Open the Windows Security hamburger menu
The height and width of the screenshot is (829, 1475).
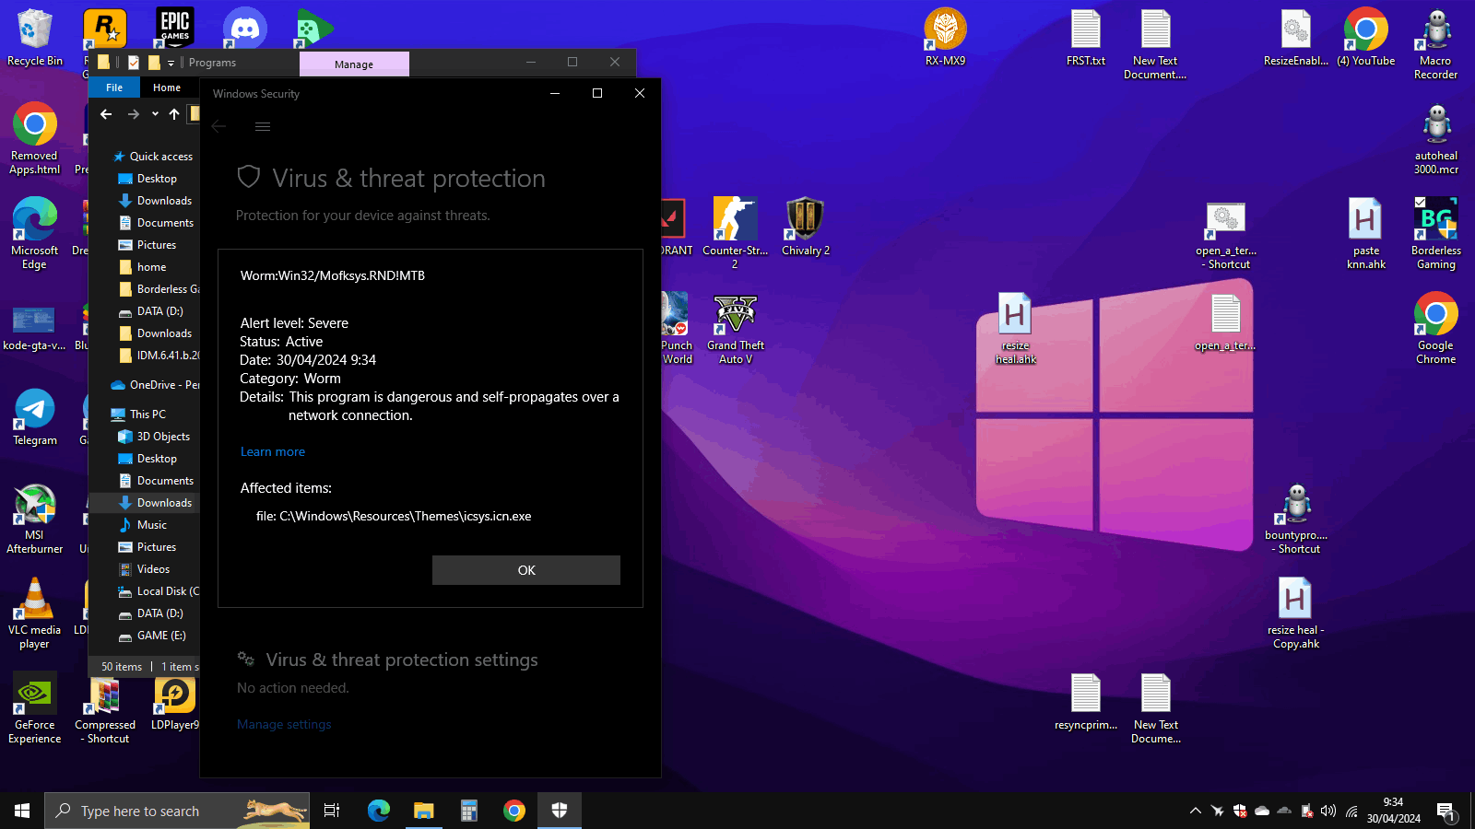[x=263, y=127]
